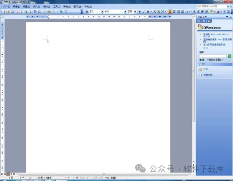Toggle Underline formatting
The width and height of the screenshot is (233, 181).
click(148, 12)
